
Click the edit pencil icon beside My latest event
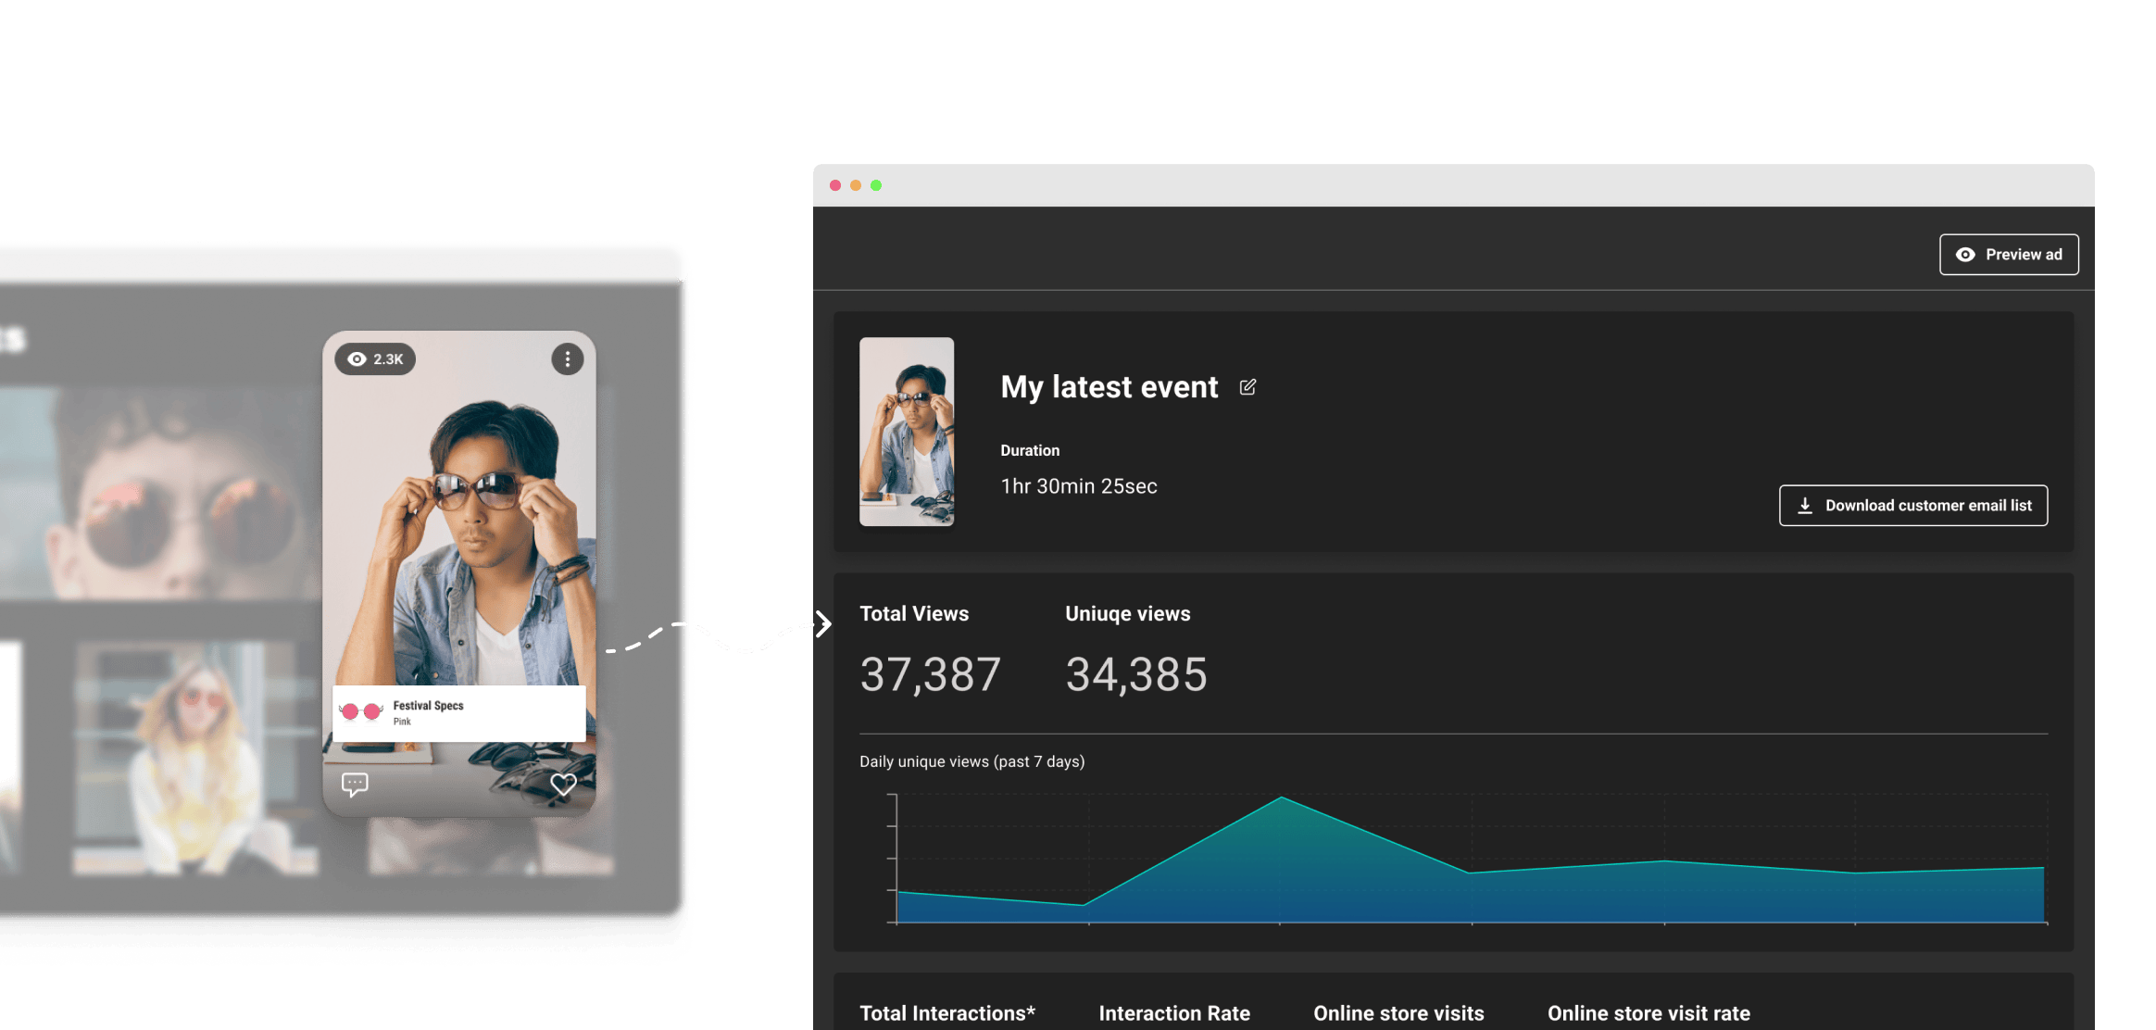click(1247, 387)
